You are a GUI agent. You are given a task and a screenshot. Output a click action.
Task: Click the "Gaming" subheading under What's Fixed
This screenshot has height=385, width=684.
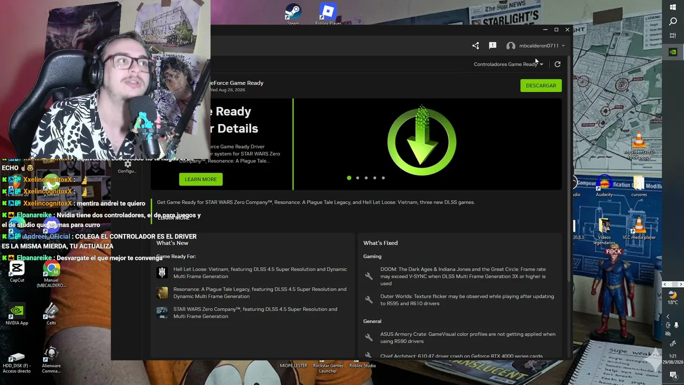372,257
